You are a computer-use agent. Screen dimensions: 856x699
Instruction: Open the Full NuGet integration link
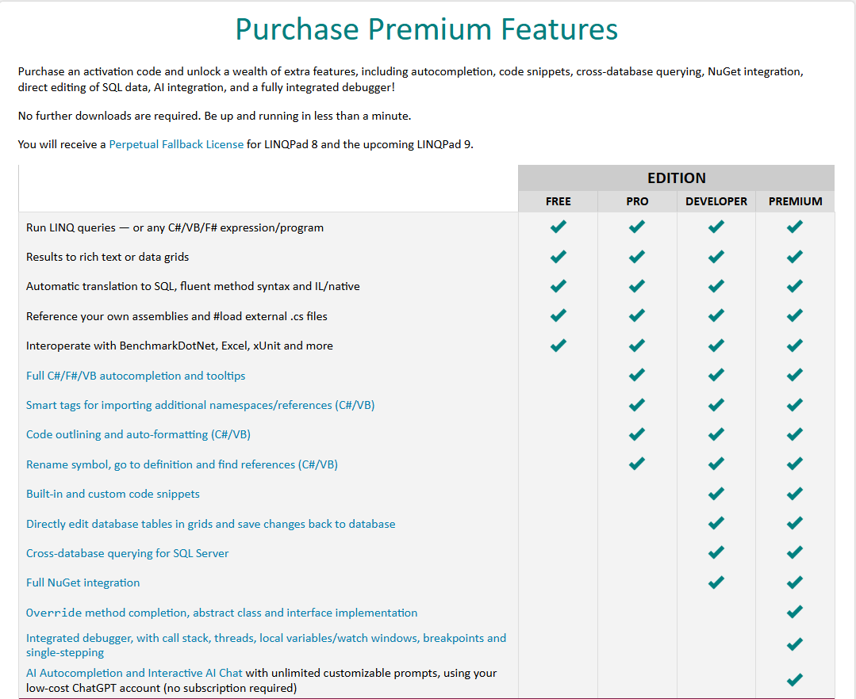tap(83, 582)
